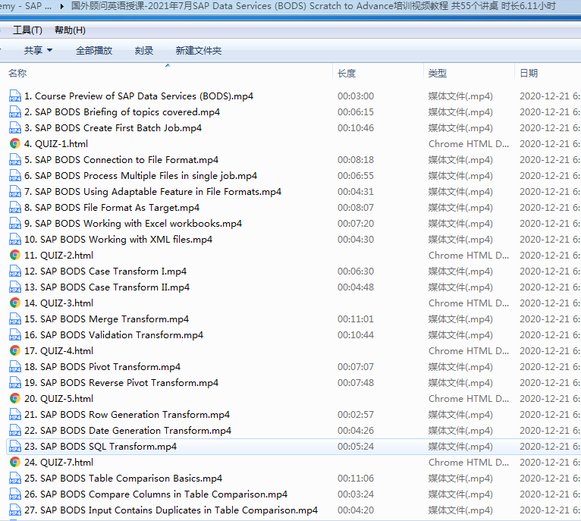Viewport: 581px width, 521px height.
Task: Click Chrome icon of 14. QUIZ-3.html
Action: point(15,303)
